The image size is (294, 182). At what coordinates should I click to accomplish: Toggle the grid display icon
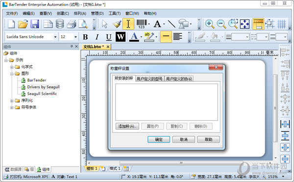click(281, 24)
